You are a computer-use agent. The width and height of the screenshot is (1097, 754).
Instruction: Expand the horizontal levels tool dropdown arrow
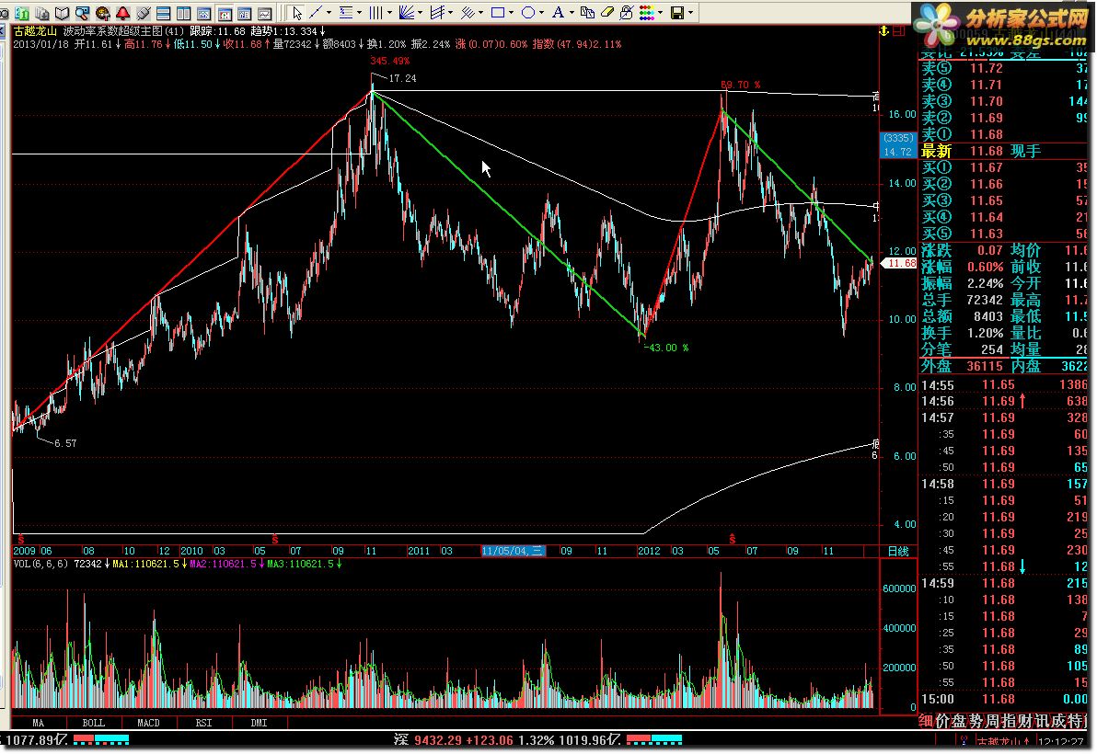pyautogui.click(x=359, y=13)
